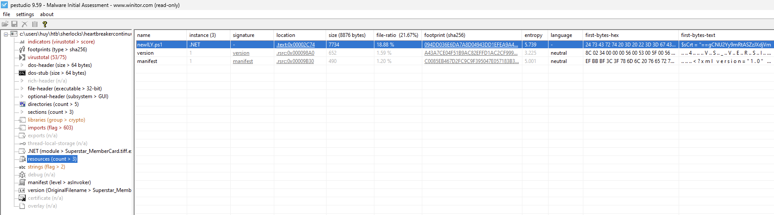Sort resources by entropy column header
Image resolution: width=774 pixels, height=215 pixels.
pyautogui.click(x=533, y=35)
